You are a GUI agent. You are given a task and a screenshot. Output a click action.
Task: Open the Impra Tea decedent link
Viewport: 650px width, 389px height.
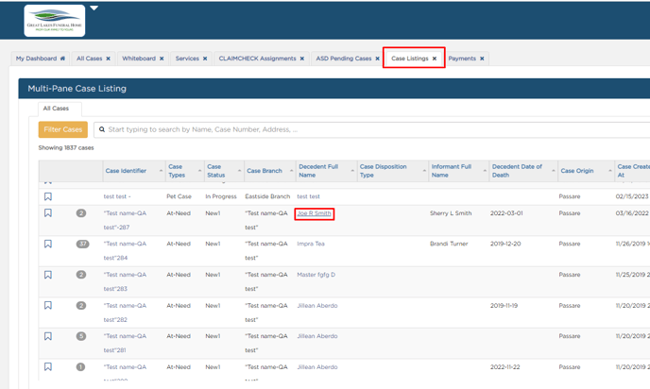(311, 244)
